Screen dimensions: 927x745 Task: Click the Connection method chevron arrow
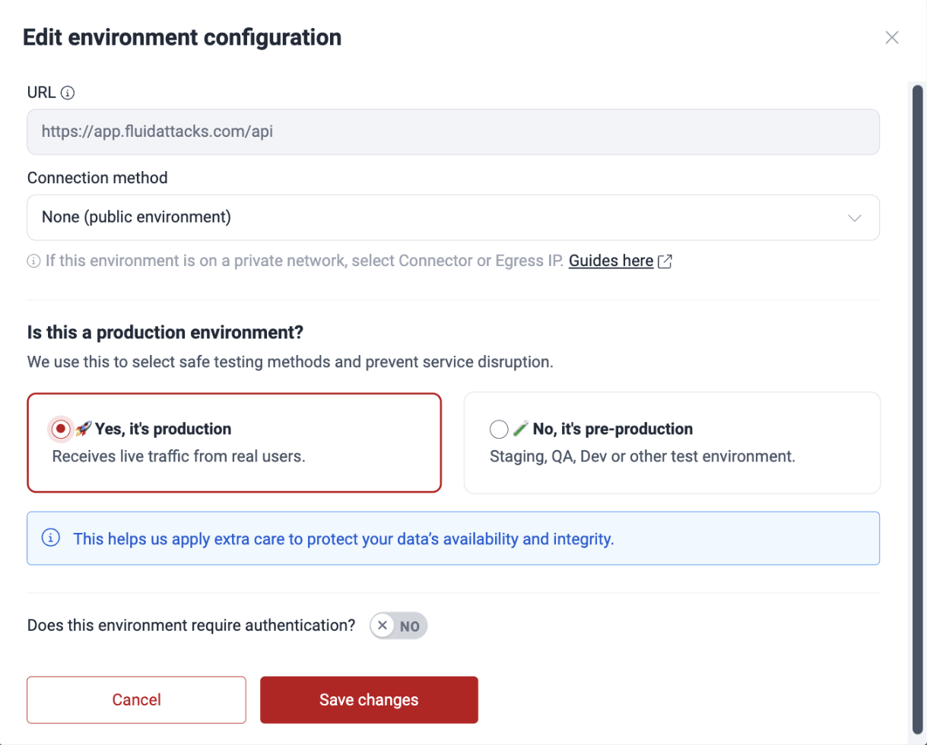coord(855,218)
